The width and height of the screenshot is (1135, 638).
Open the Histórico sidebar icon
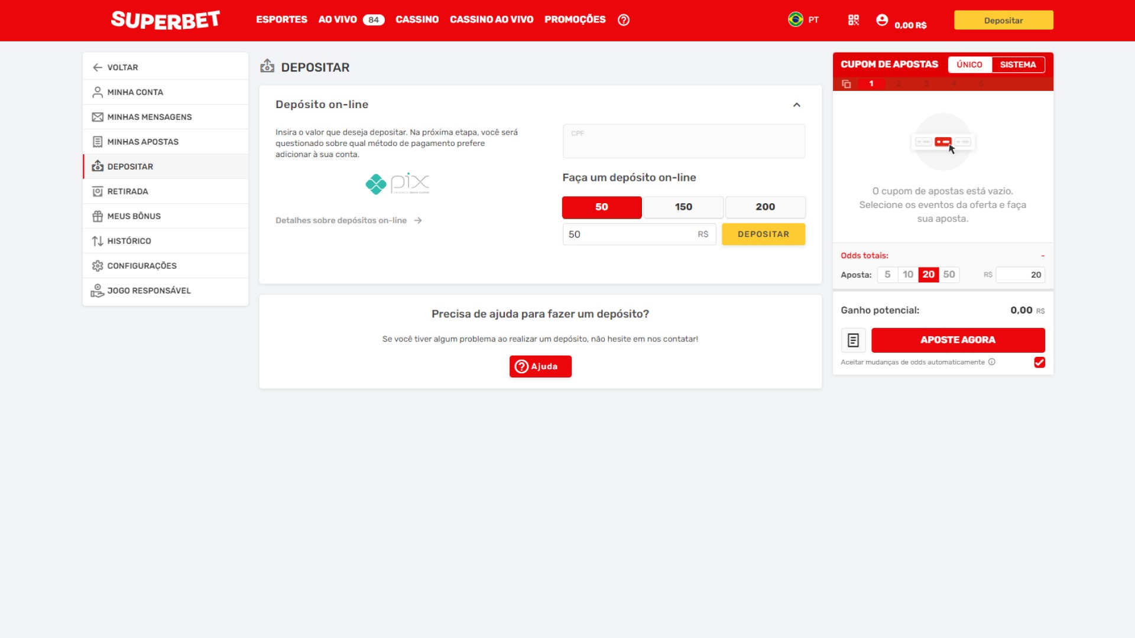[x=98, y=240]
